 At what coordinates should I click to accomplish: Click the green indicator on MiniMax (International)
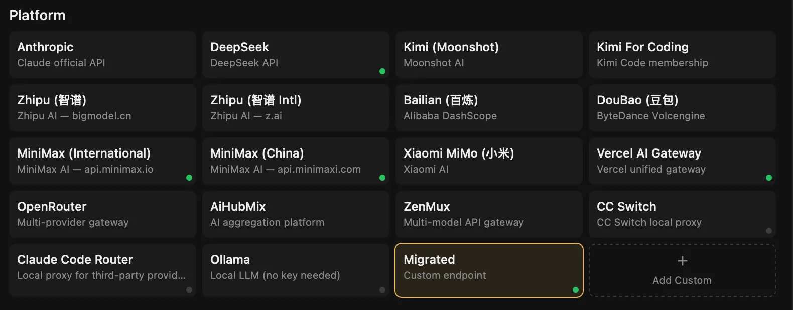(189, 177)
